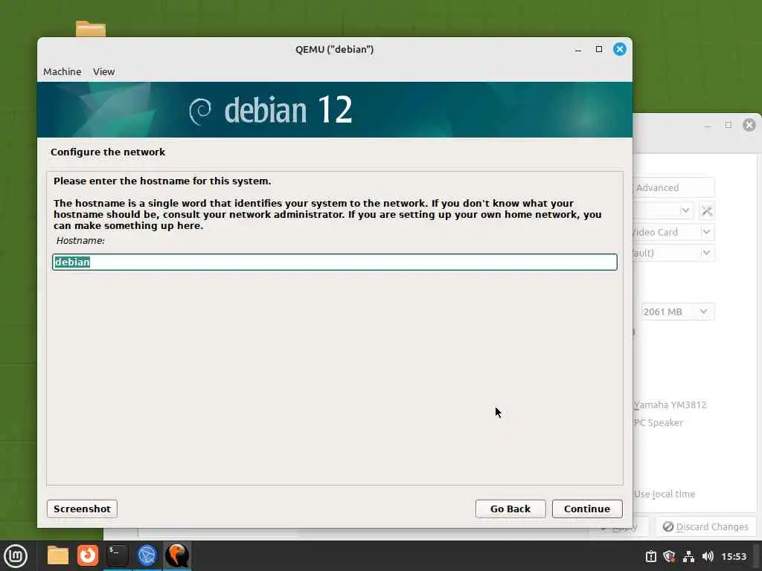Click Continue to proceed
The height and width of the screenshot is (571, 762).
coord(587,509)
